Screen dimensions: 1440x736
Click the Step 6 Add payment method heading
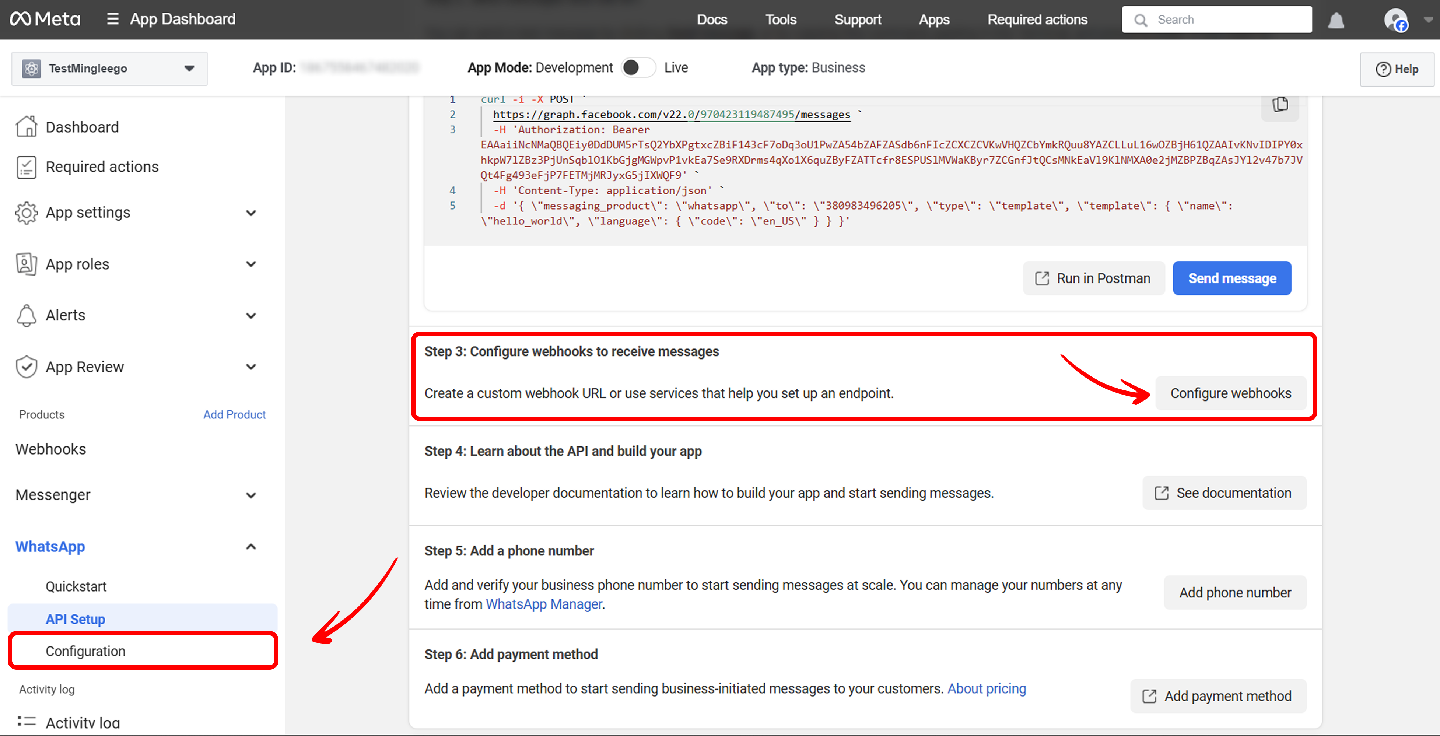[x=511, y=654]
